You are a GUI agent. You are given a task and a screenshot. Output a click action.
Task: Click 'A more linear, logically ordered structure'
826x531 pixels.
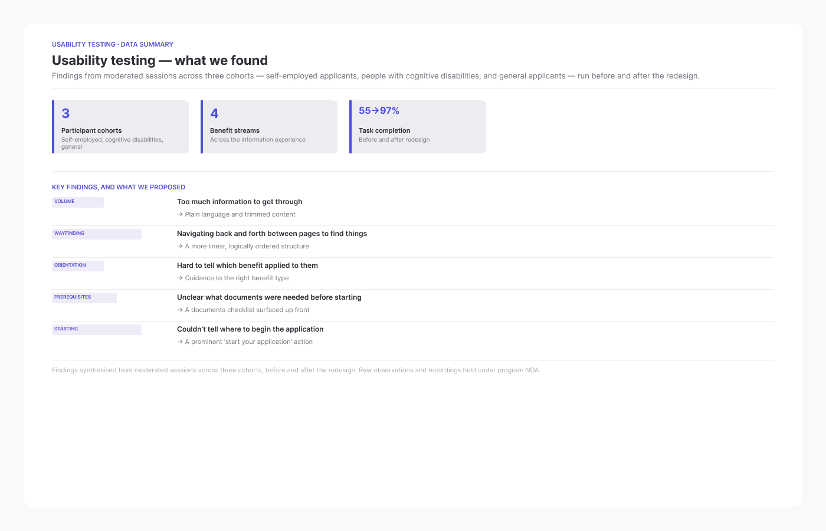[243, 247]
